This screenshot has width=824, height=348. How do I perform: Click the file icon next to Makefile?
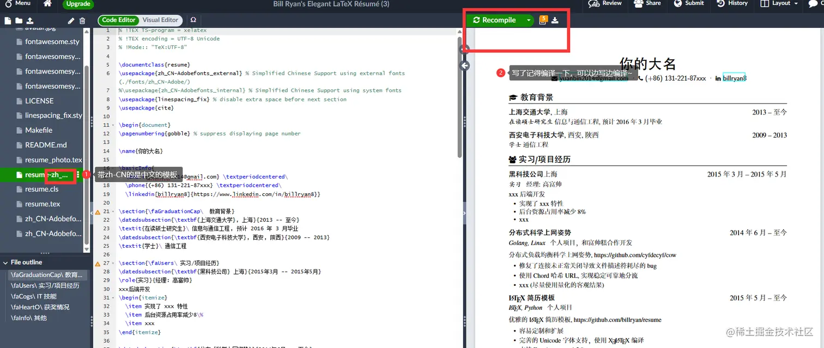point(20,130)
